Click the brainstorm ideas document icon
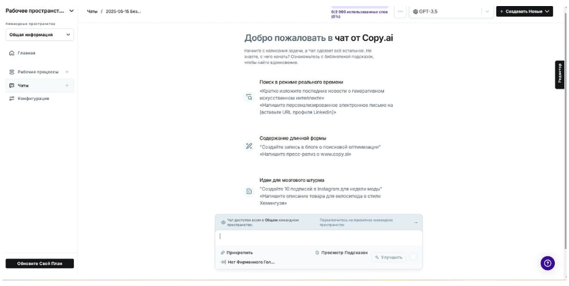This screenshot has height=286, width=569. [x=249, y=191]
